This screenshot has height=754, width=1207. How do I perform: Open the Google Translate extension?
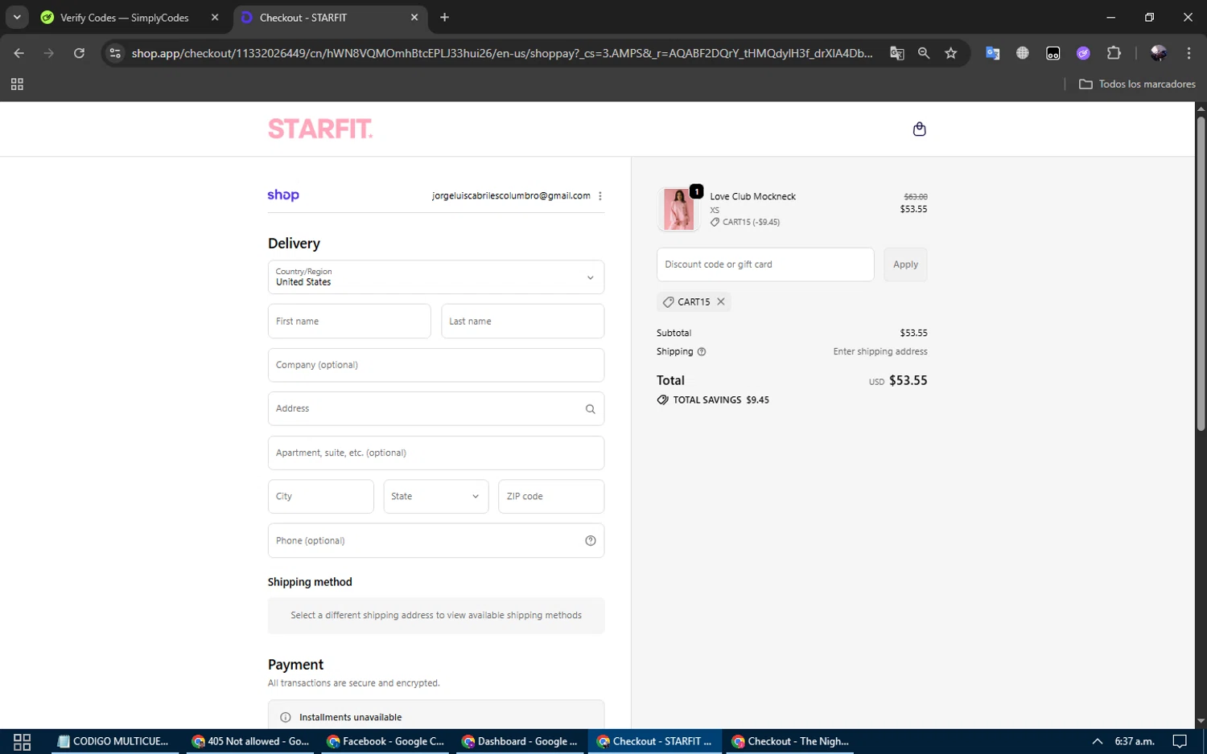tap(992, 53)
